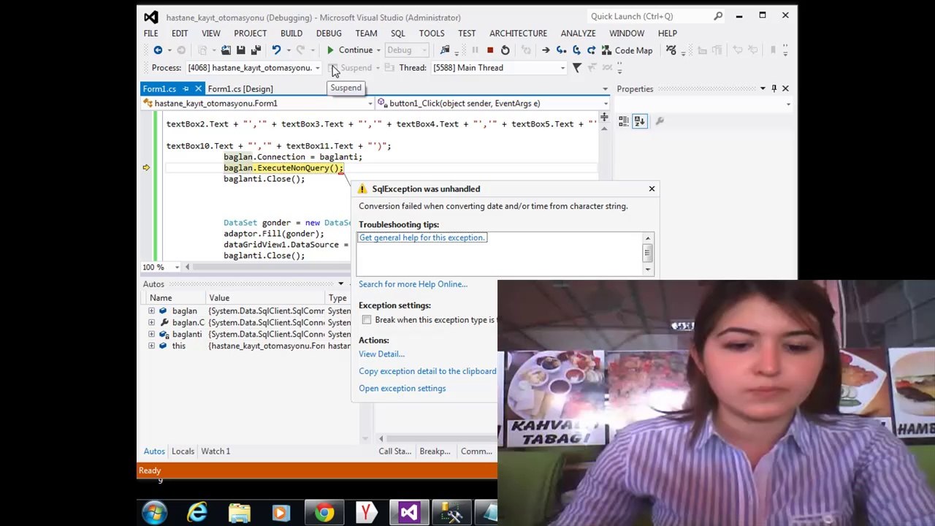This screenshot has width=935, height=526.
Task: Open a file using the toolbar folder icon
Action: 226,50
